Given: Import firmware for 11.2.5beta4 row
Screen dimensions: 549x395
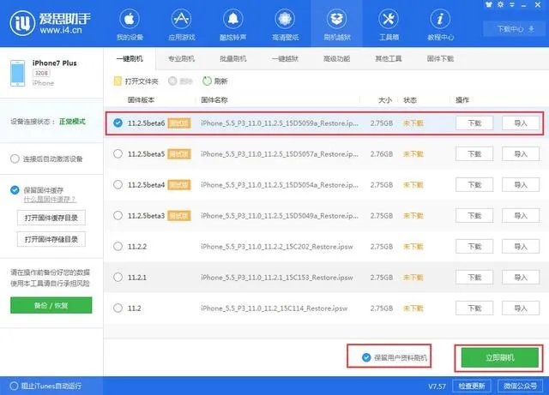Looking at the screenshot, I should [x=521, y=185].
